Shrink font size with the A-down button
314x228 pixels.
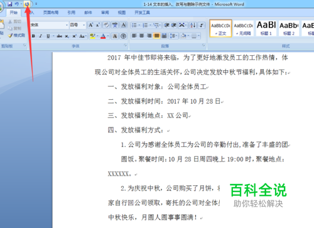click(97, 25)
